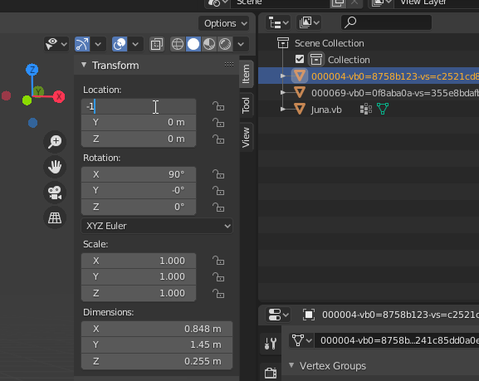
Task: Lock Scale X
Action: pos(218,261)
